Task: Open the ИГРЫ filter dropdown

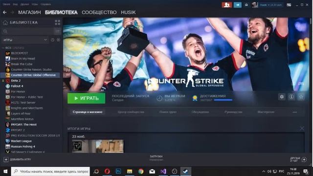Action: 25,40
